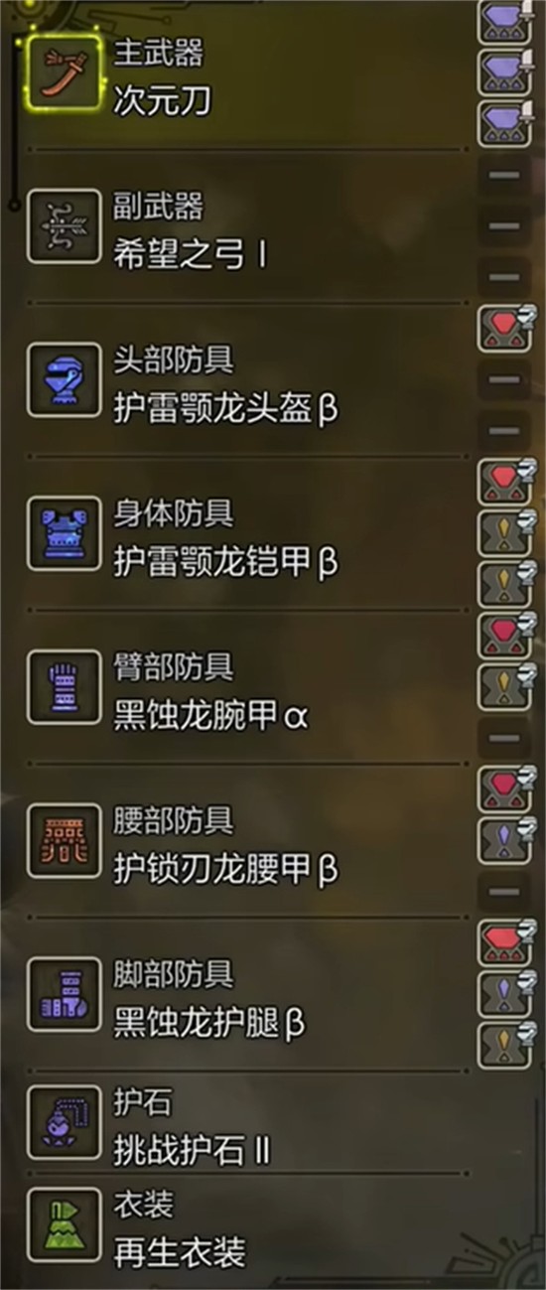Select red decoration slot beside 脚部防具

click(x=507, y=942)
